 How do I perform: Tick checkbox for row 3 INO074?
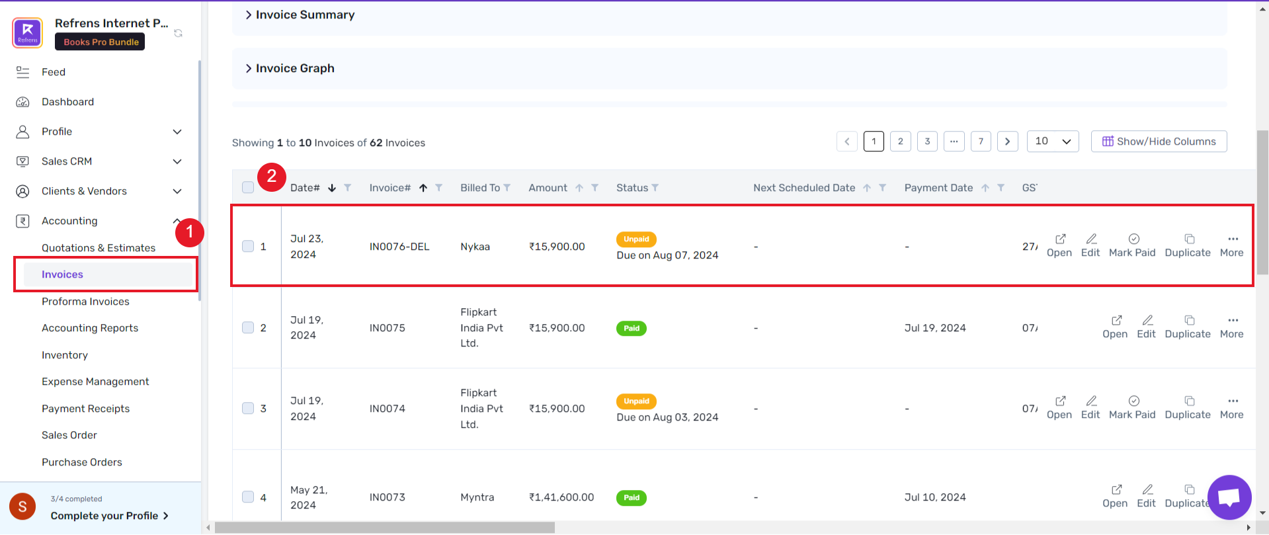pos(248,408)
